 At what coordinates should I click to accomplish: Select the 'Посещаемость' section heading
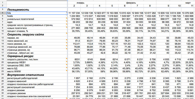click(x=37, y=10)
